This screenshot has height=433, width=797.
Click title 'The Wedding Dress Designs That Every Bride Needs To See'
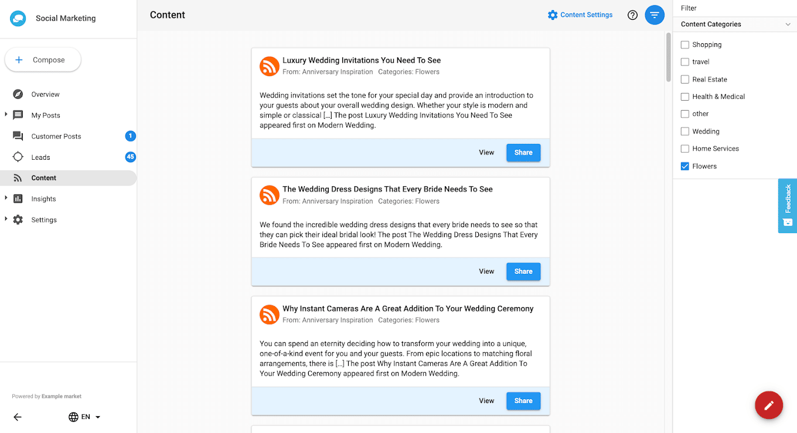387,189
